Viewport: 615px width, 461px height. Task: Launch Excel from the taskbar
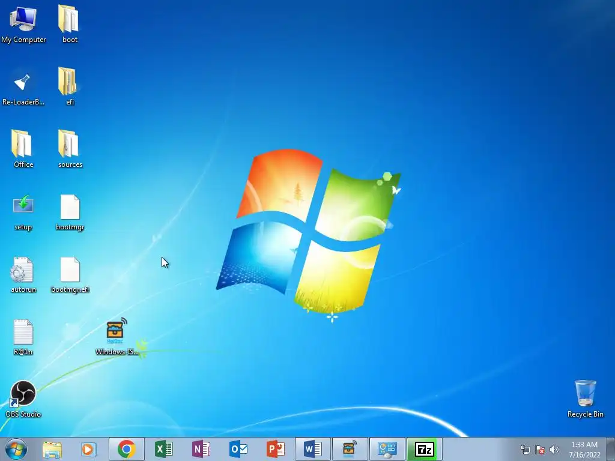click(163, 449)
